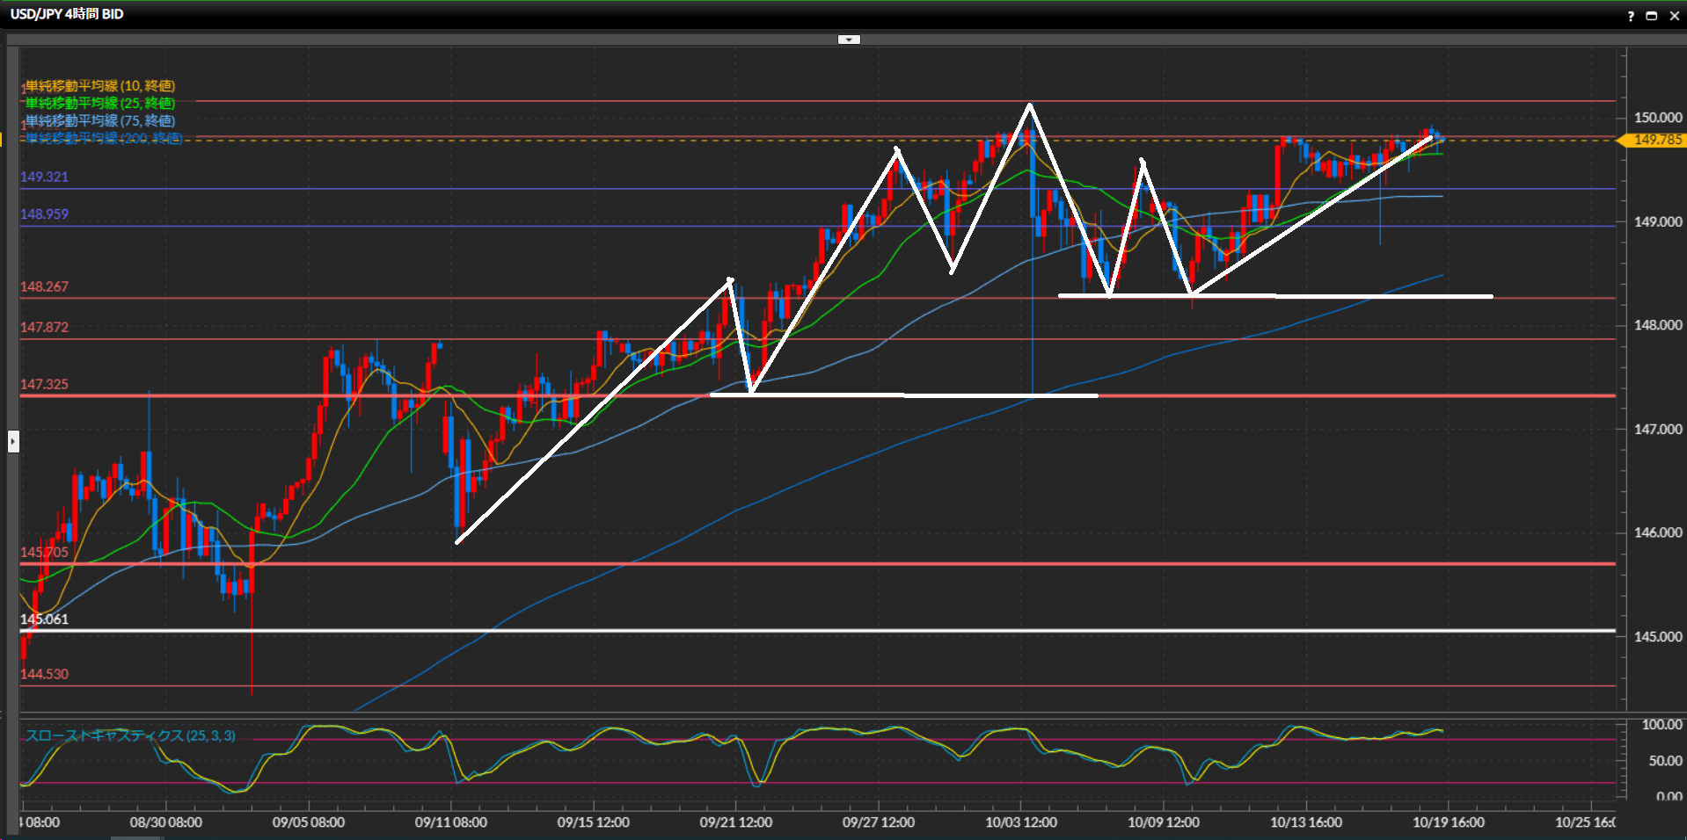Image resolution: width=1687 pixels, height=840 pixels.
Task: Click the 150.000 price axis label
Action: point(1657,118)
